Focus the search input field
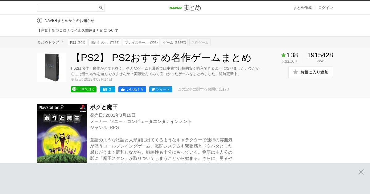The height and width of the screenshot is (194, 370). click(x=67, y=8)
